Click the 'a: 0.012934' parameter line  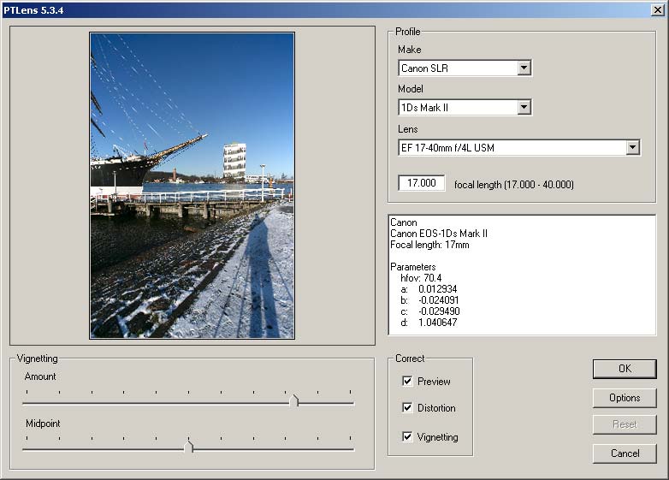coord(429,289)
